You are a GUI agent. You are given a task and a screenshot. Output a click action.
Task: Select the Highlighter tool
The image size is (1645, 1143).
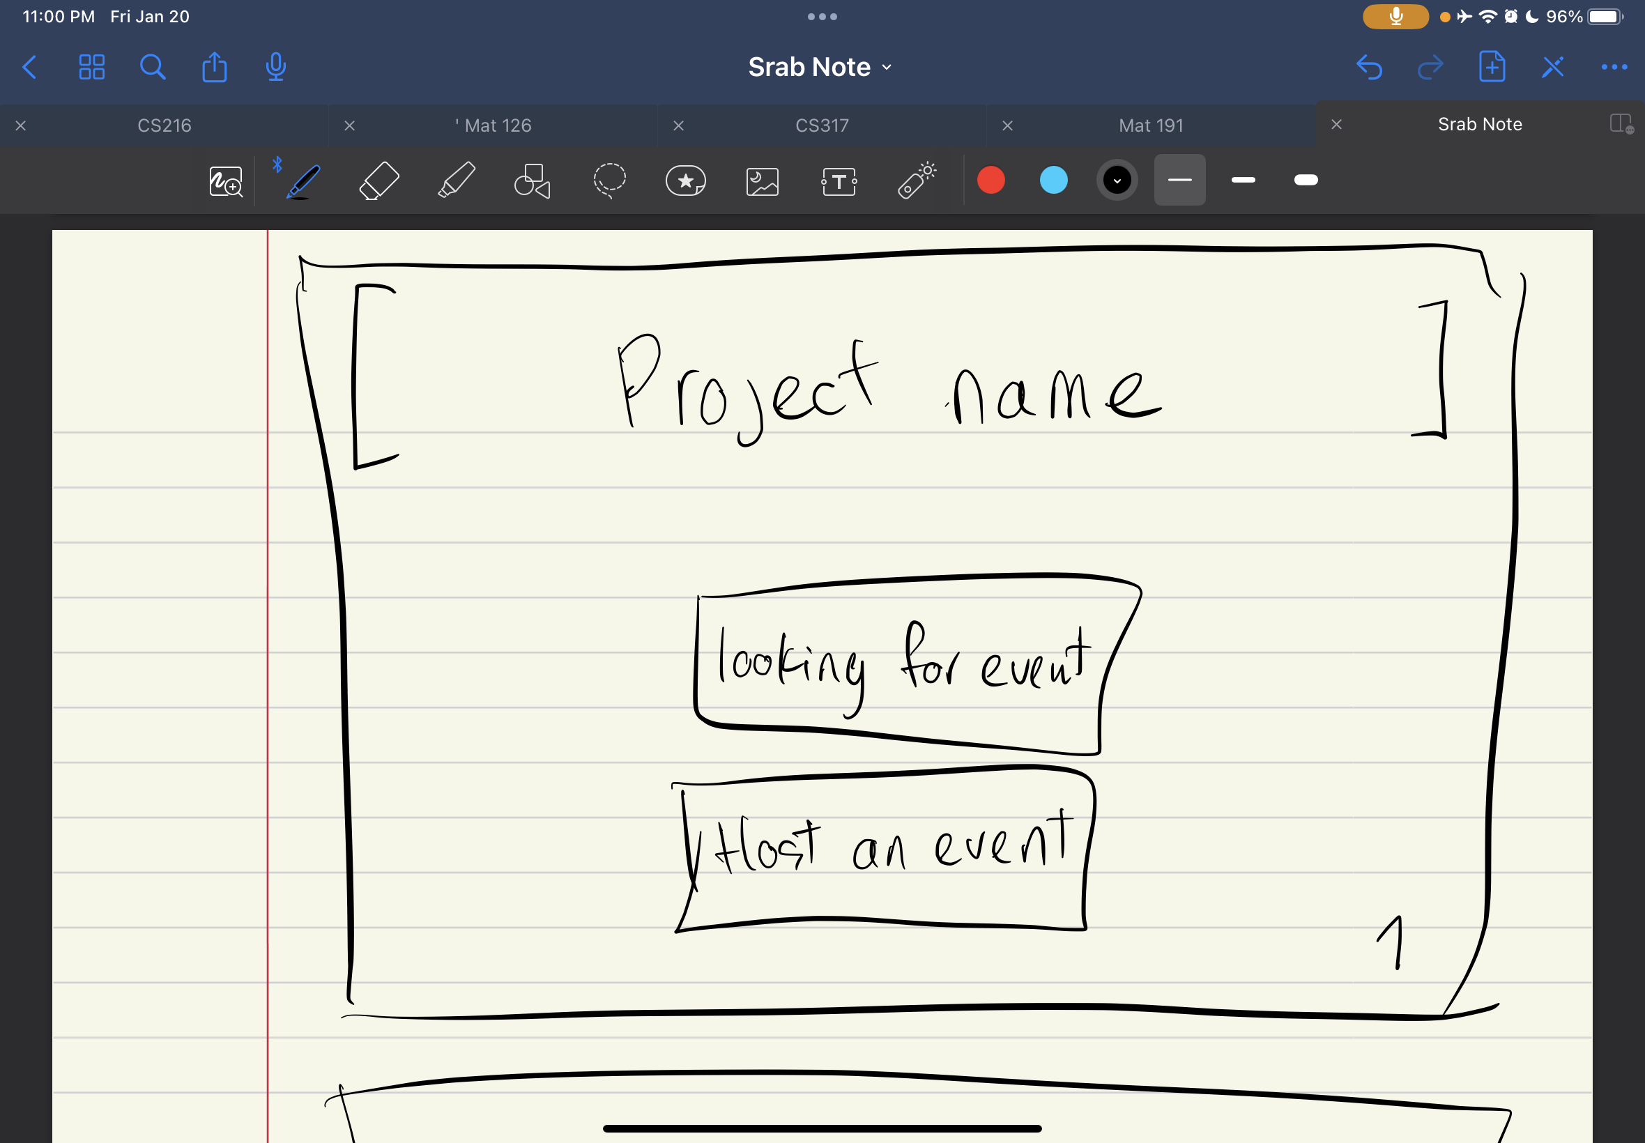[456, 181]
